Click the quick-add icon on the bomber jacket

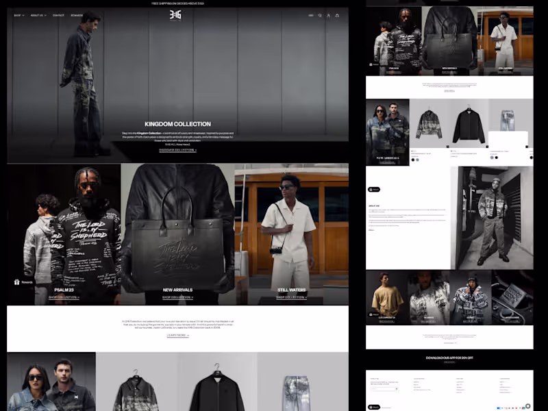tap(488, 146)
